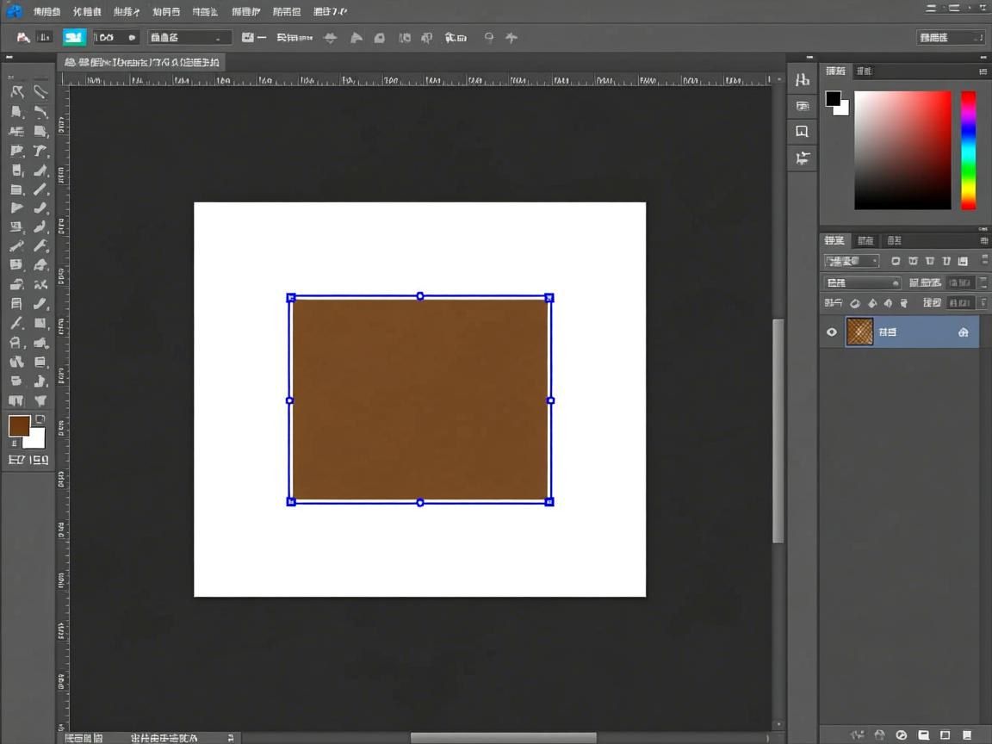Click the open document tab above the canvas
Screen dimensions: 992x744
pos(142,62)
